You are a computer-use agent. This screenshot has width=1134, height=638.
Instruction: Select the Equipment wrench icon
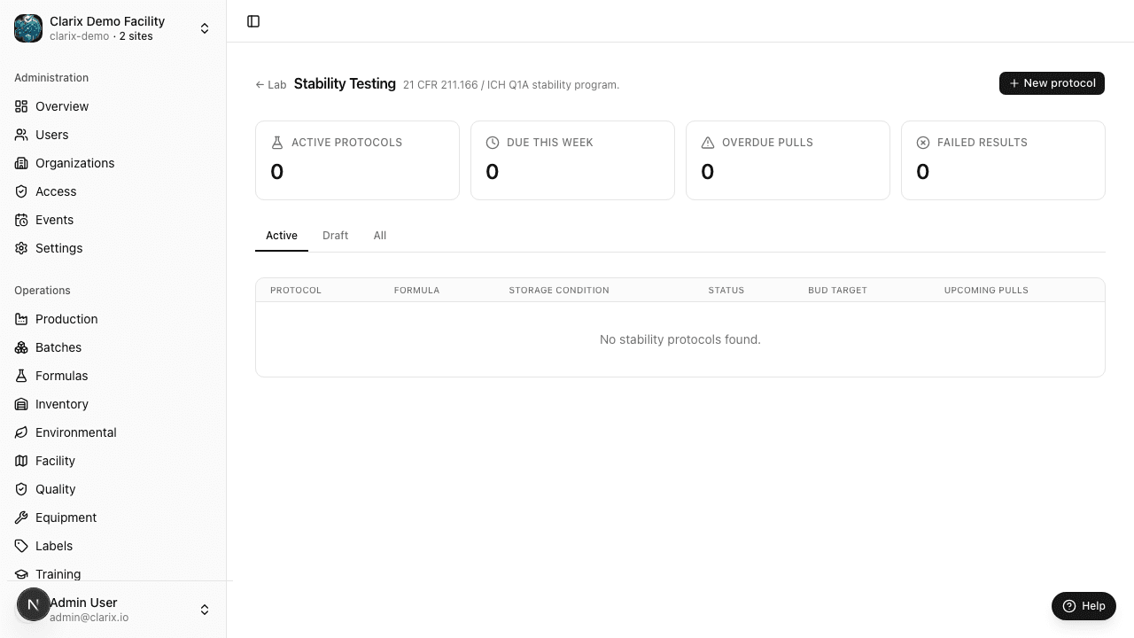pyautogui.click(x=21, y=517)
